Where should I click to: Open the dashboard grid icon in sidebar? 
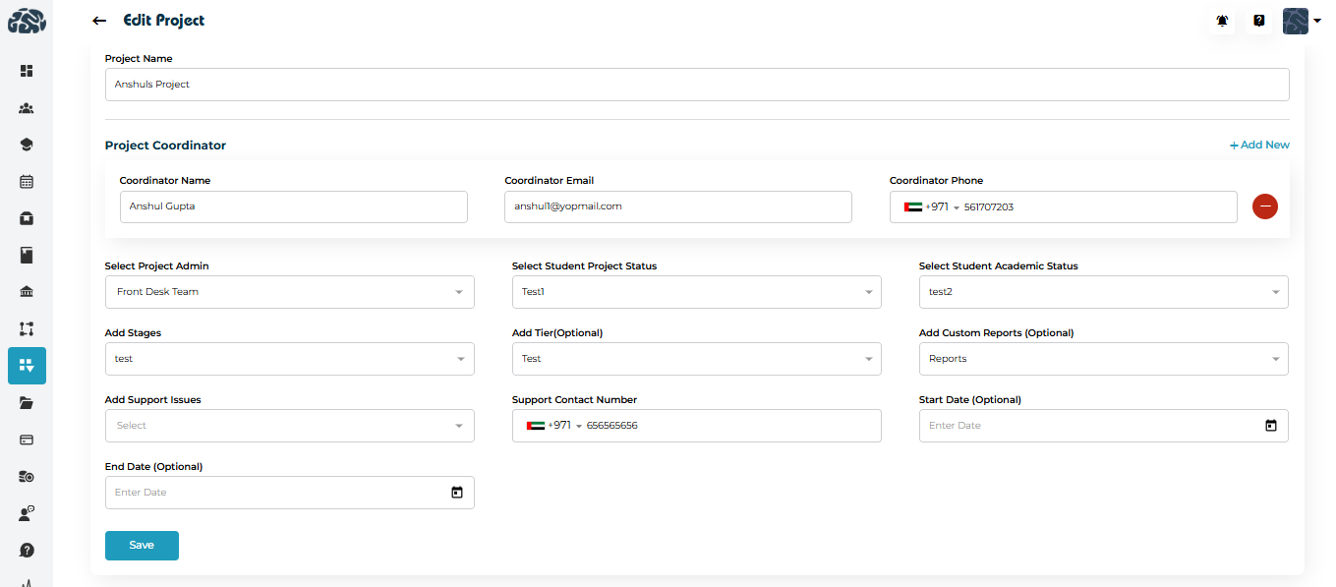pyautogui.click(x=27, y=71)
